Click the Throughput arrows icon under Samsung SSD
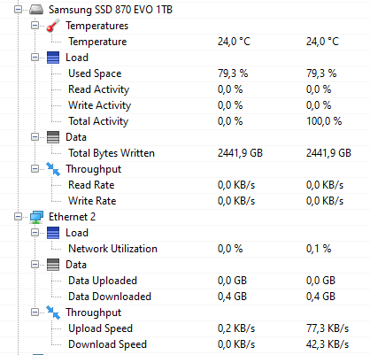 (x=53, y=169)
